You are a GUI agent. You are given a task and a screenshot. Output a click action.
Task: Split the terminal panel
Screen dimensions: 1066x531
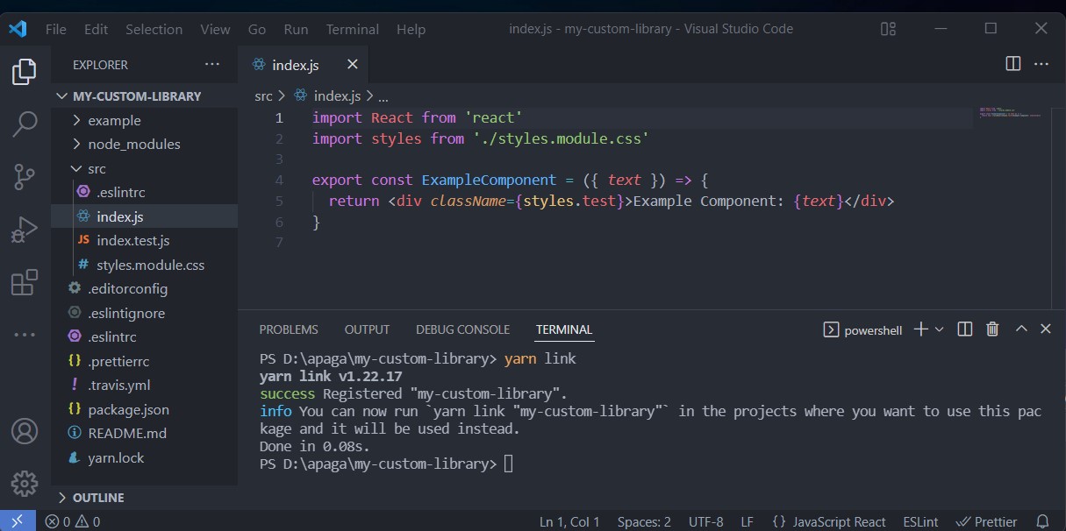pos(965,329)
